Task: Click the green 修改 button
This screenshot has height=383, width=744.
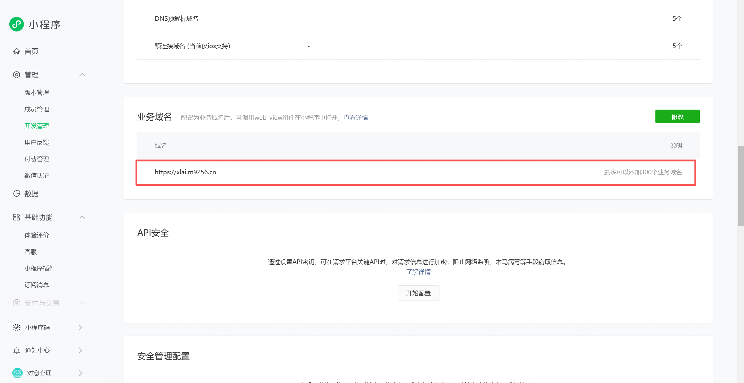Action: pyautogui.click(x=677, y=117)
